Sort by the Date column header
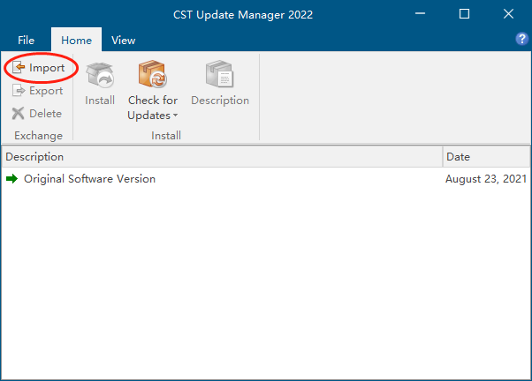Image resolution: width=532 pixels, height=381 pixels. click(x=487, y=157)
